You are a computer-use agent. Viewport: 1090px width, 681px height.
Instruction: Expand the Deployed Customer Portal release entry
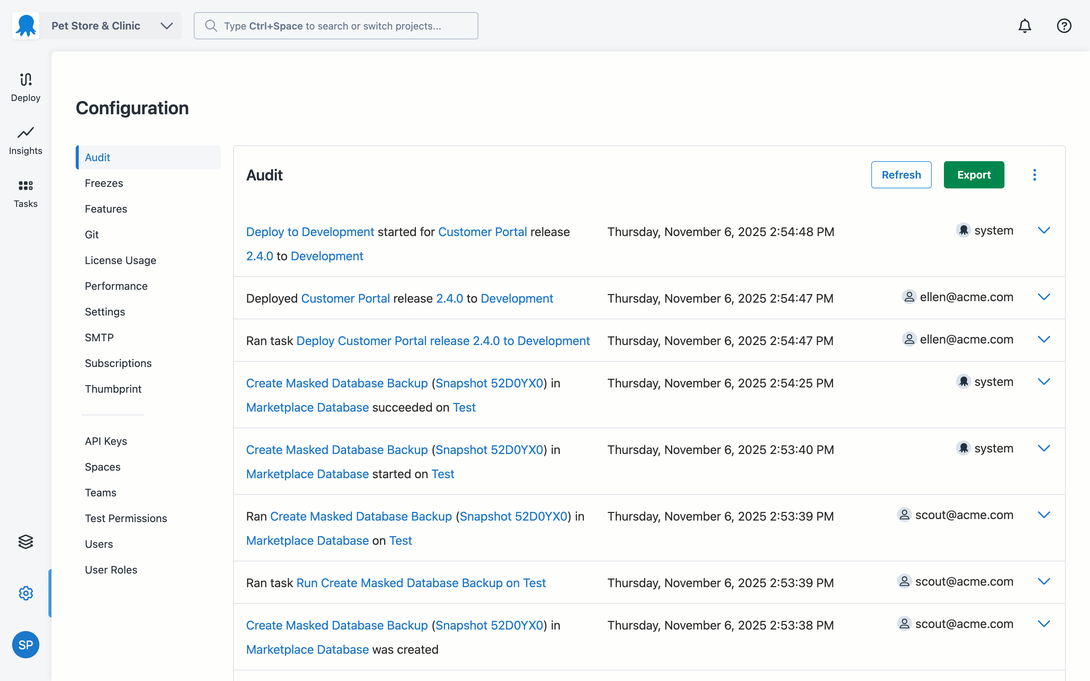coord(1043,297)
